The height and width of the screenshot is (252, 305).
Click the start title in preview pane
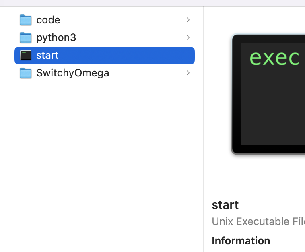click(225, 205)
